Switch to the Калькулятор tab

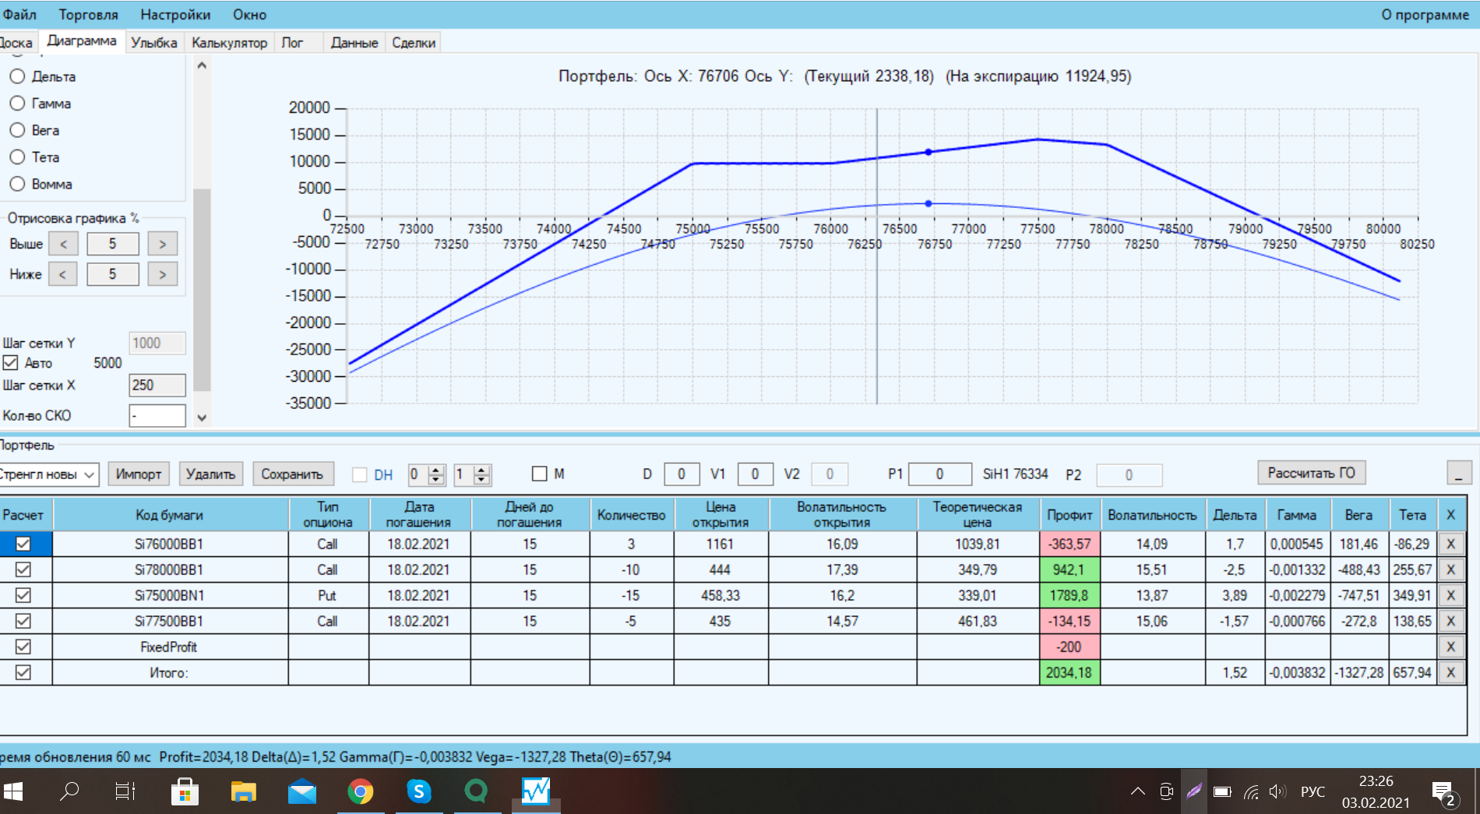(x=229, y=43)
